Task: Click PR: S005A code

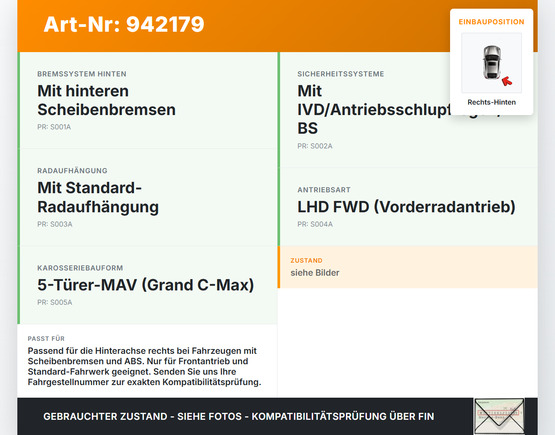Action: (x=55, y=303)
